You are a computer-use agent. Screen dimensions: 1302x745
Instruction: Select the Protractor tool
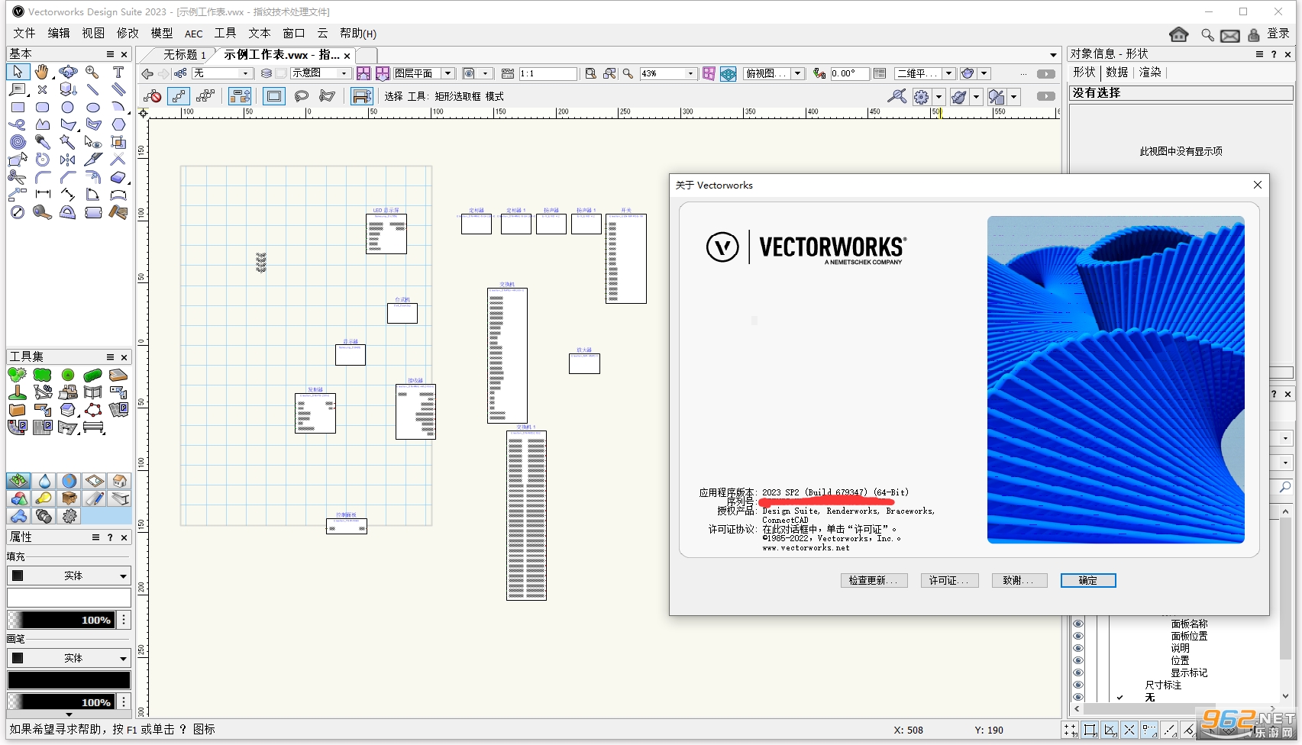point(68,212)
